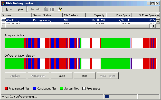Open the Help toolbar icon

[60, 9]
